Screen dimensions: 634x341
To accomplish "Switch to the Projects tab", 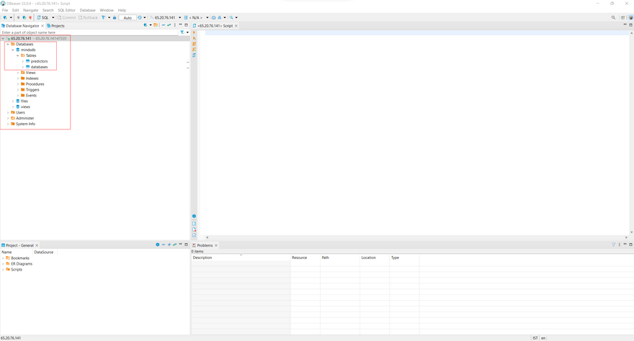I will 56,25.
